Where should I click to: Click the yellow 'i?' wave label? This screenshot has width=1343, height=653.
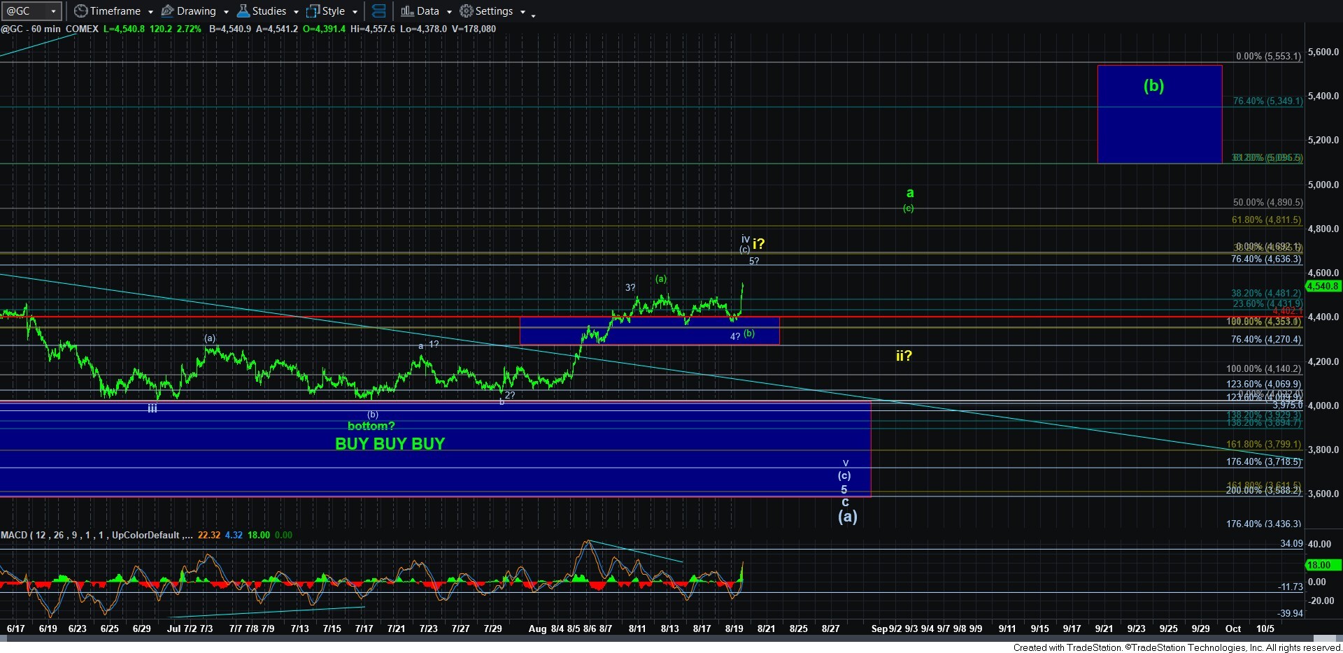click(x=759, y=243)
